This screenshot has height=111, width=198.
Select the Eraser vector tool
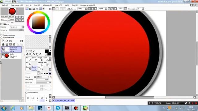(x=34, y=59)
